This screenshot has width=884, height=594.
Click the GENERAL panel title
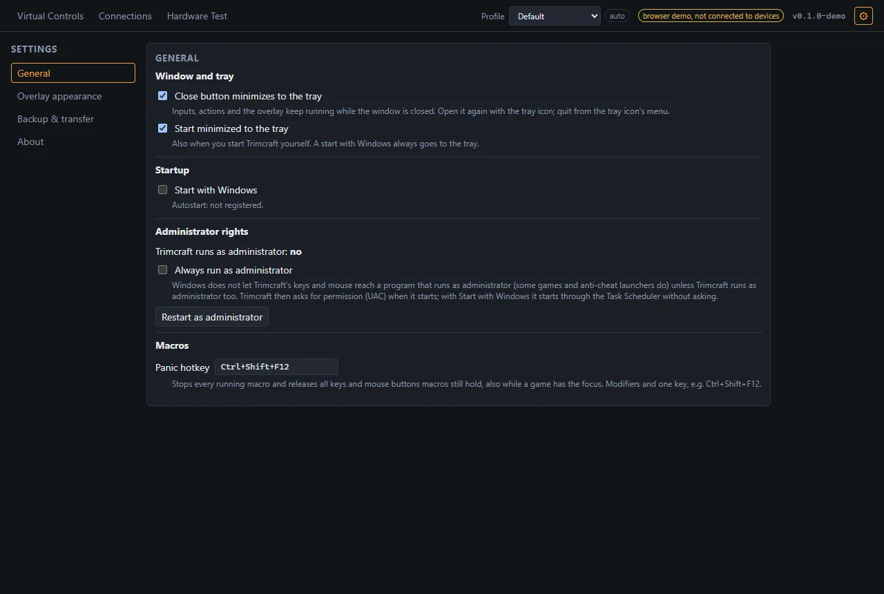177,58
